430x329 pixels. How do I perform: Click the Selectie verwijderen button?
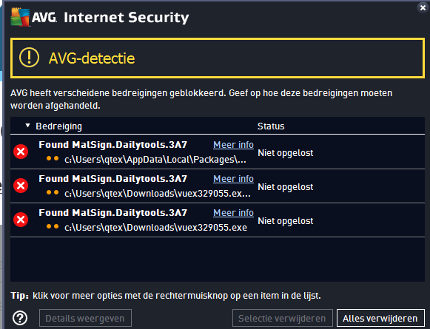[283, 319]
